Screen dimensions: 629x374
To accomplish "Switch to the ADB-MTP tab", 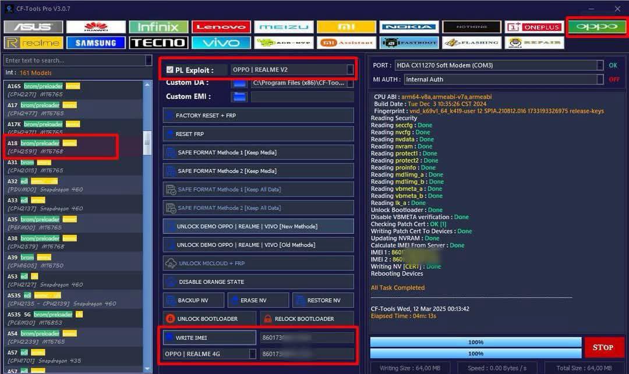I will 284,42.
